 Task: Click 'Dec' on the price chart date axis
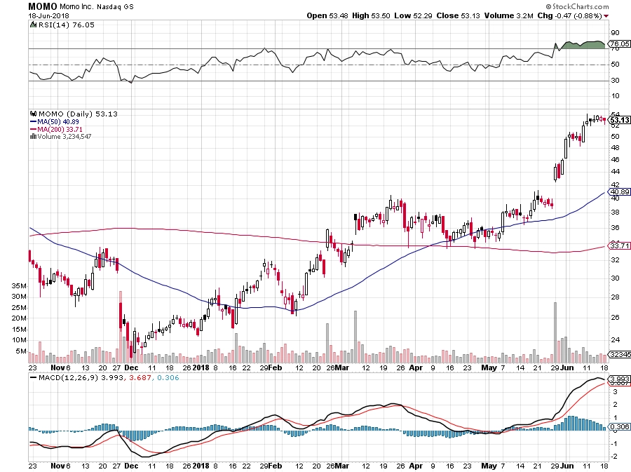click(x=131, y=368)
